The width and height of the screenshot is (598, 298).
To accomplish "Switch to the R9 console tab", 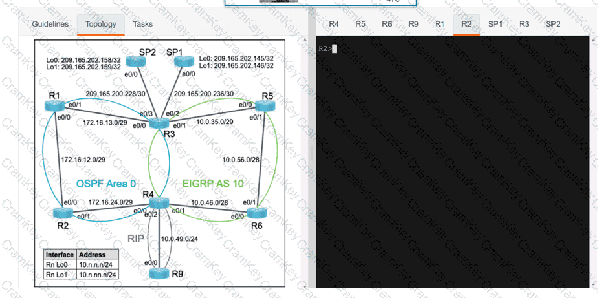I will pos(414,24).
